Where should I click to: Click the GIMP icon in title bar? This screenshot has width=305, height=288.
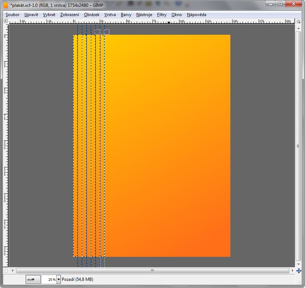click(6, 5)
